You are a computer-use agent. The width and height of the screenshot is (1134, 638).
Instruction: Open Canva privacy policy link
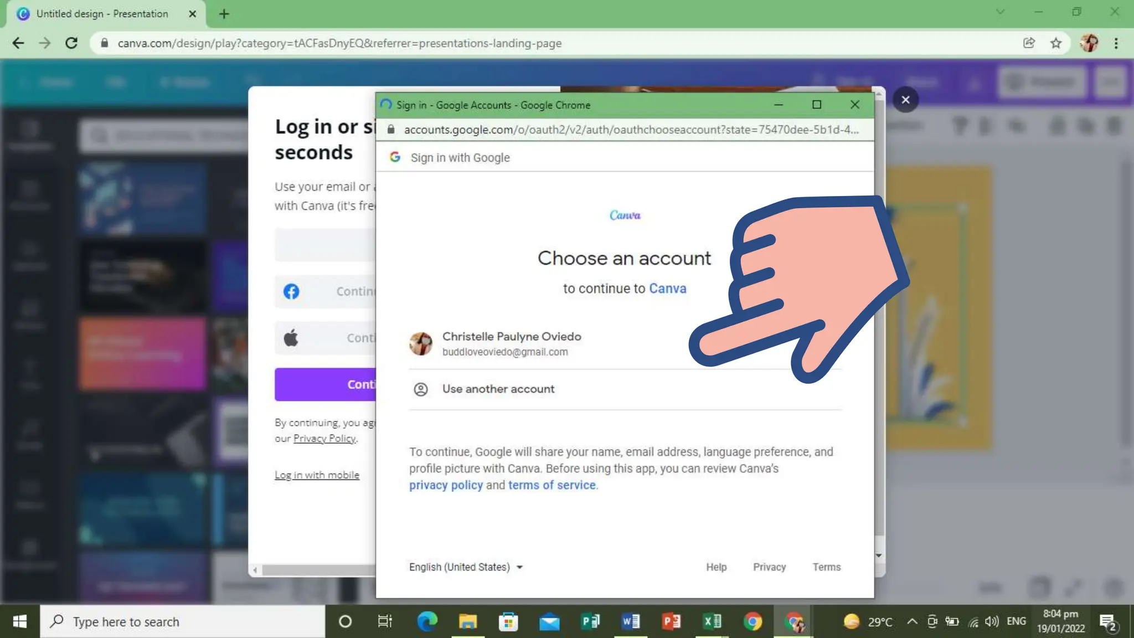446,485
